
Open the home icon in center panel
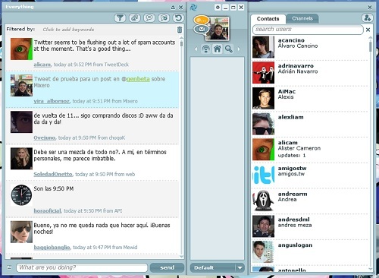point(218,49)
